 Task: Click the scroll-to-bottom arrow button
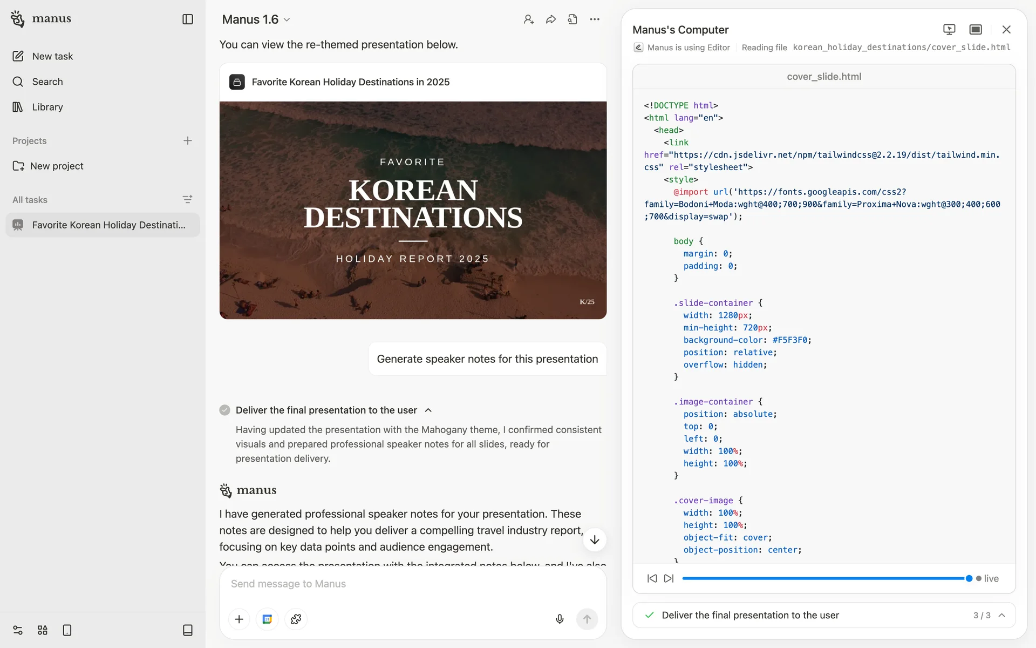(594, 539)
